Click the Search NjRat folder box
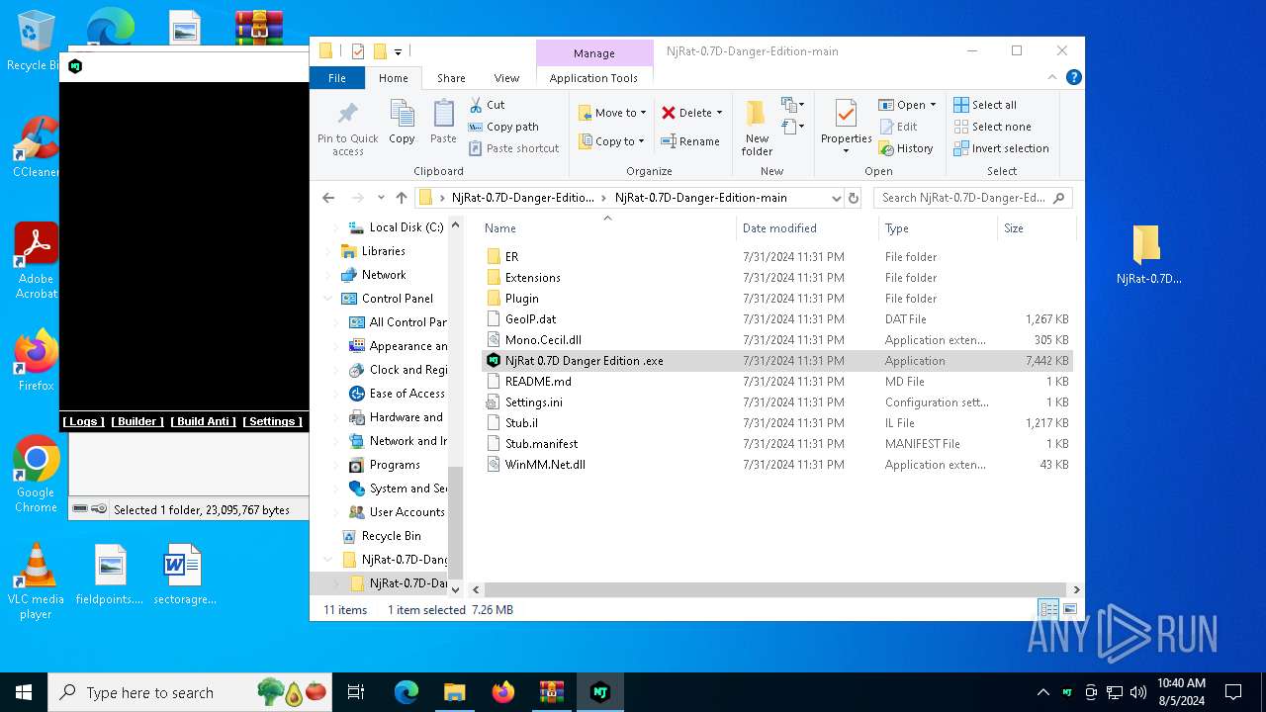The width and height of the screenshot is (1266, 712). pos(971,198)
